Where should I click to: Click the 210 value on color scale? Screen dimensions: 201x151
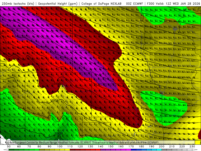[172, 146]
